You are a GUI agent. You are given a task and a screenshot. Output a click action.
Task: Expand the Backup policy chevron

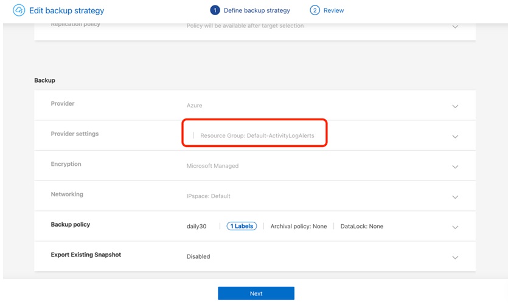pos(455,227)
